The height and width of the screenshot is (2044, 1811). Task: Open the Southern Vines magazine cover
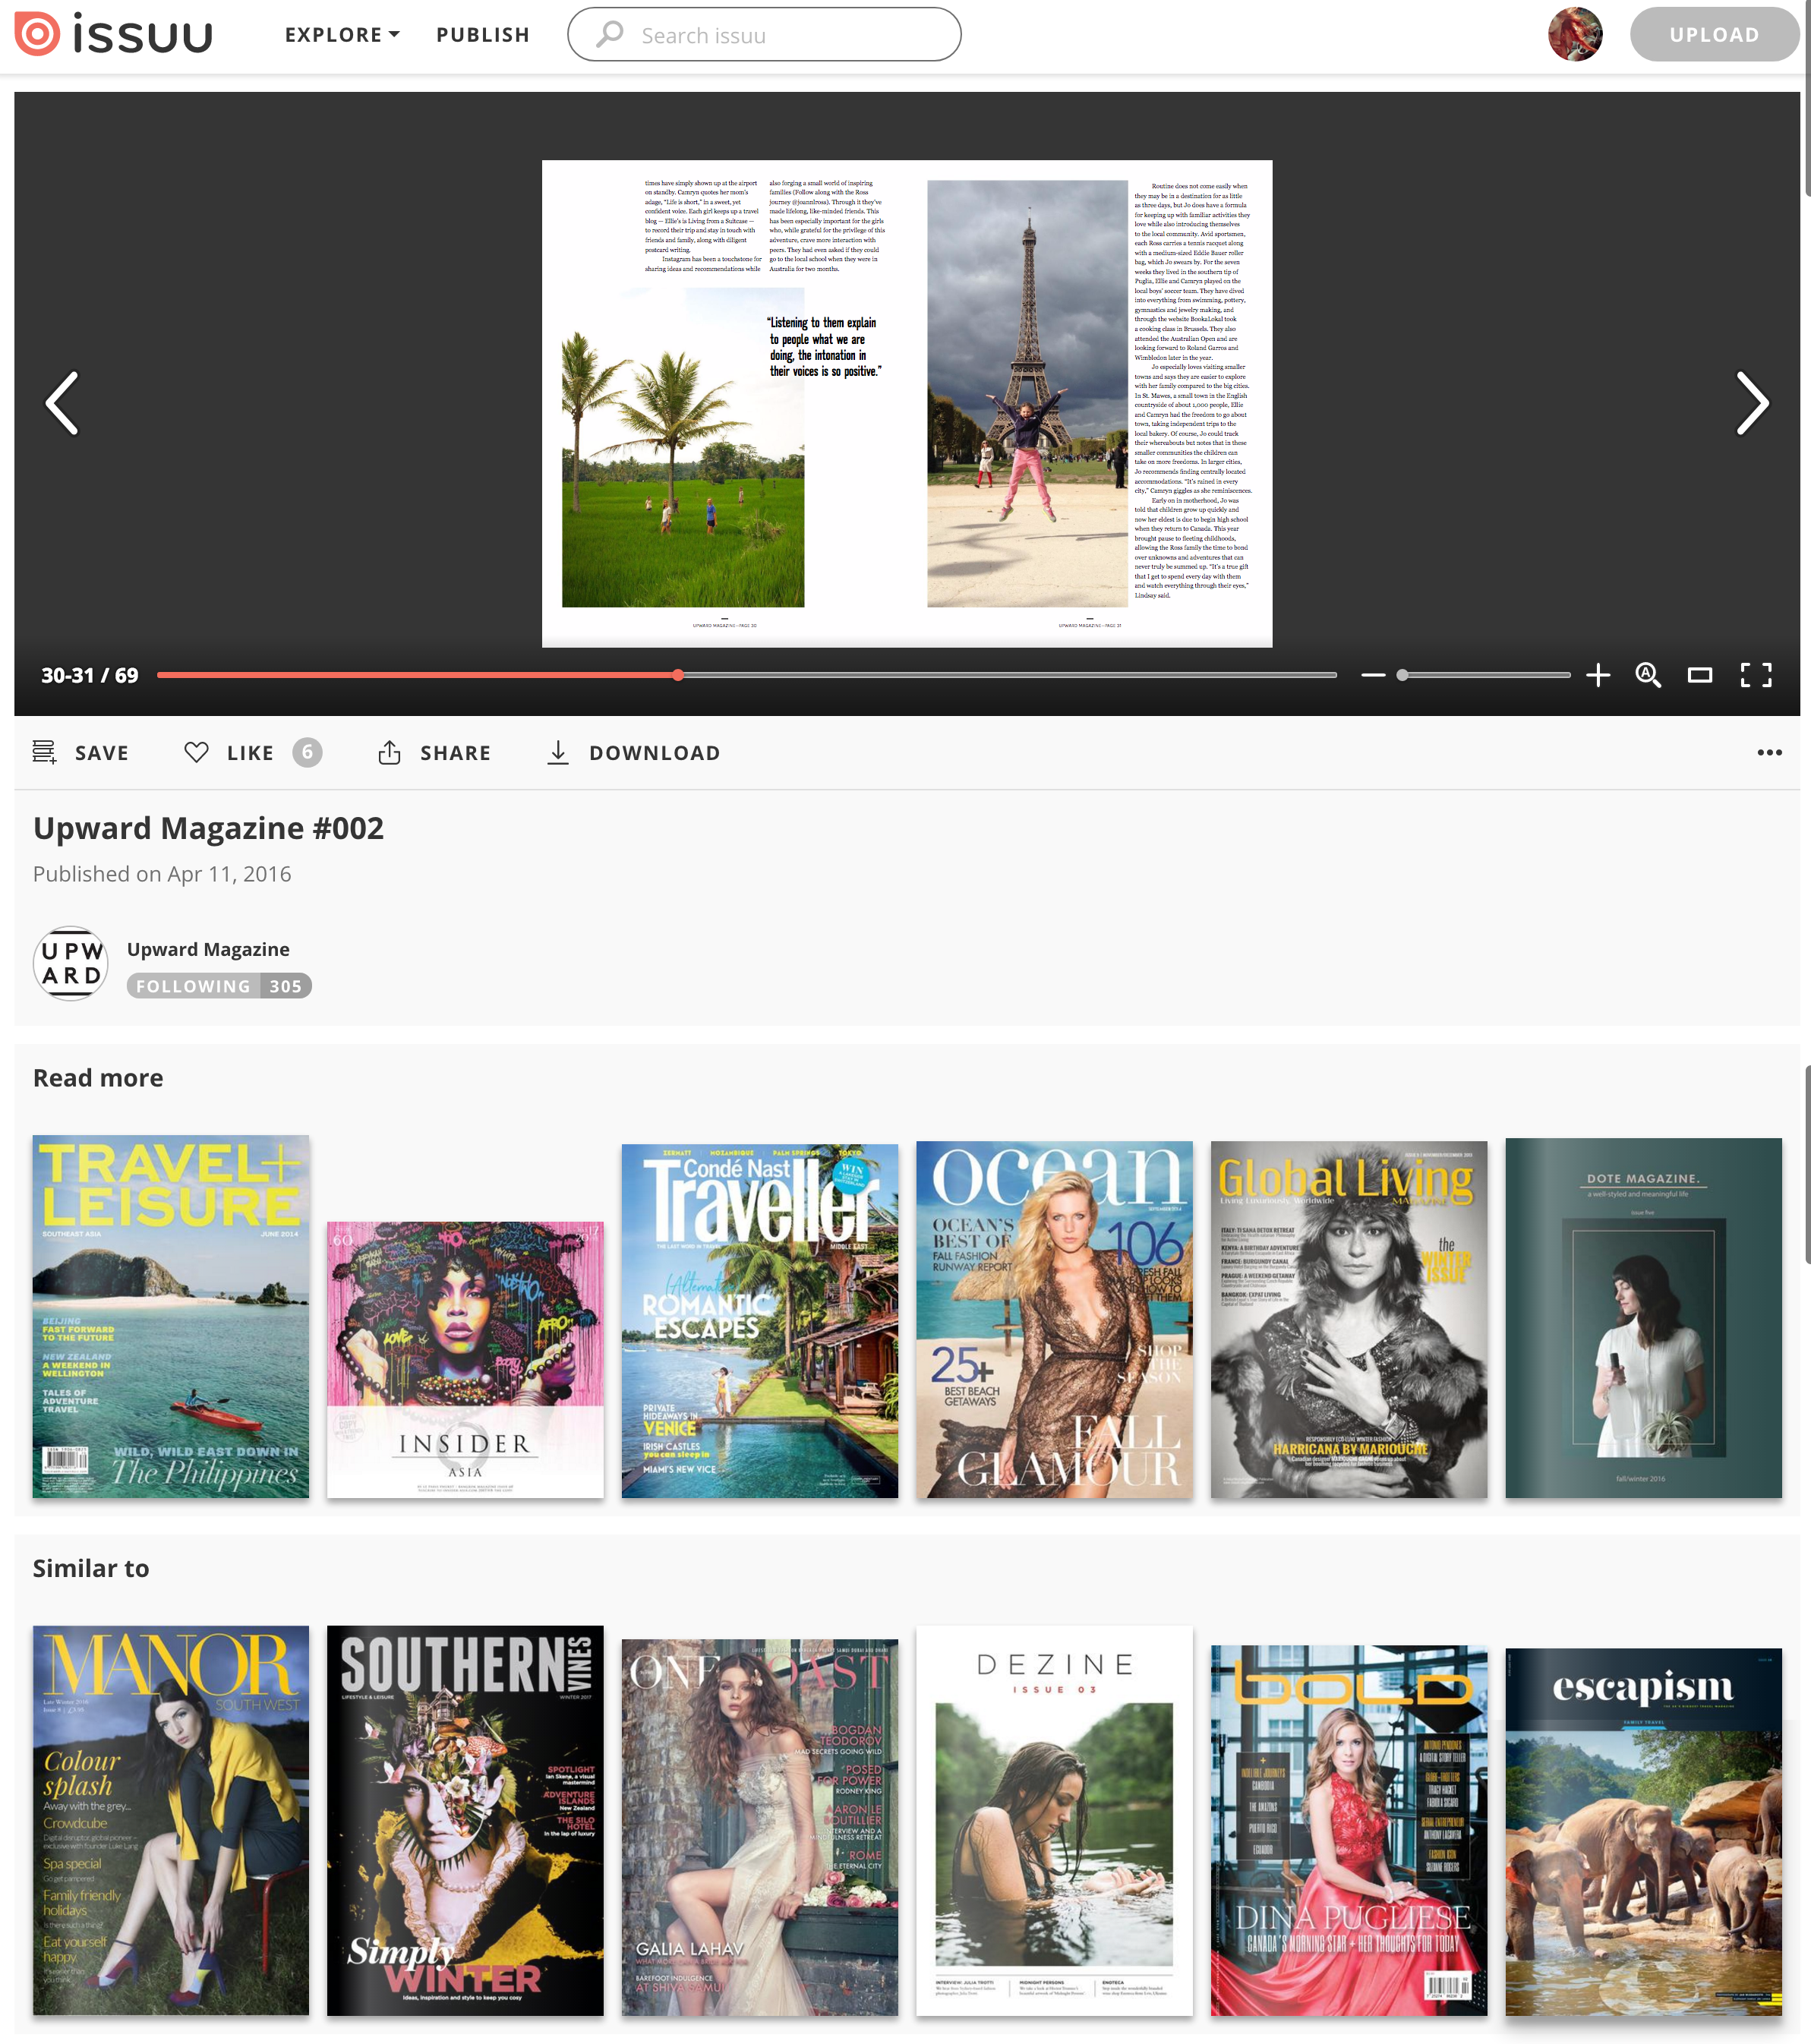[465, 1820]
